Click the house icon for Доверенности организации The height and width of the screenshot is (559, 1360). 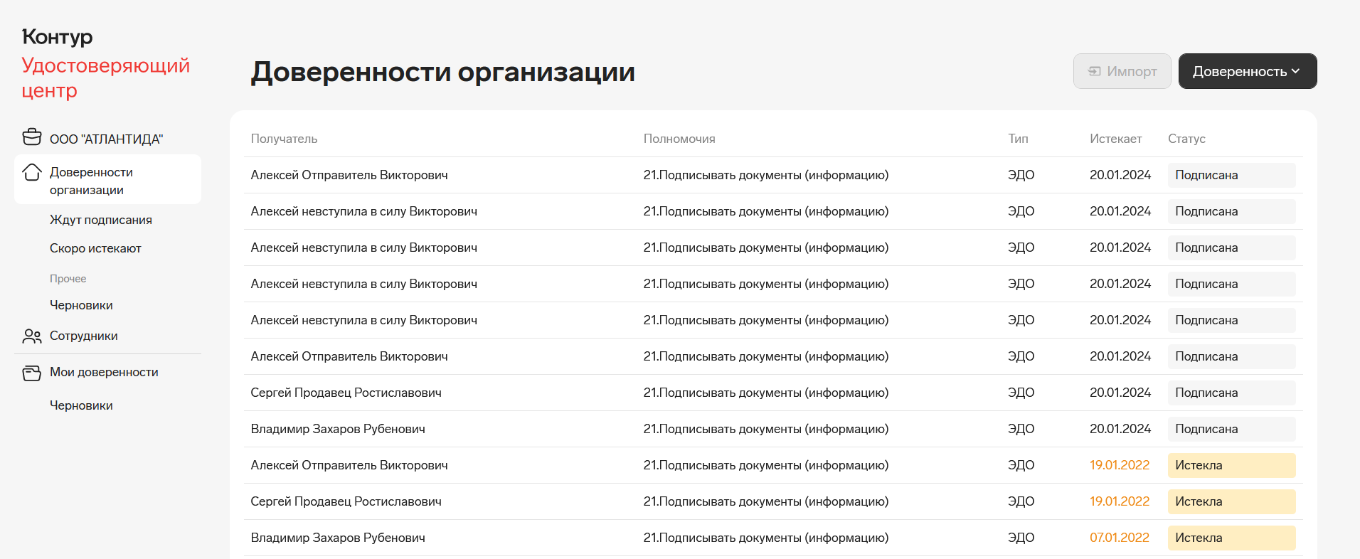coord(32,173)
